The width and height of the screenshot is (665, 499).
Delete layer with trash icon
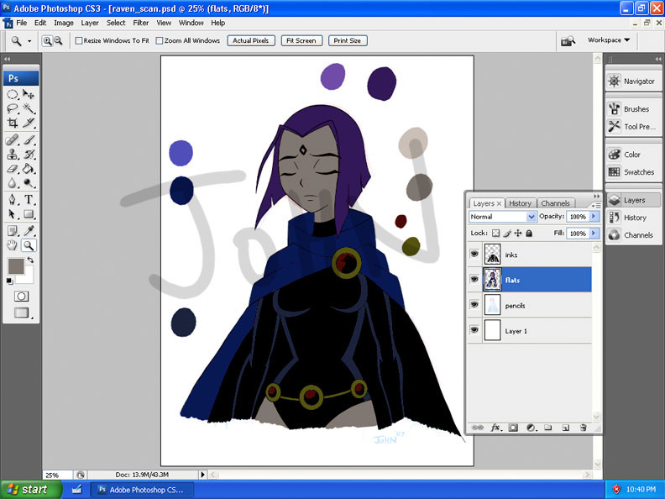click(584, 428)
